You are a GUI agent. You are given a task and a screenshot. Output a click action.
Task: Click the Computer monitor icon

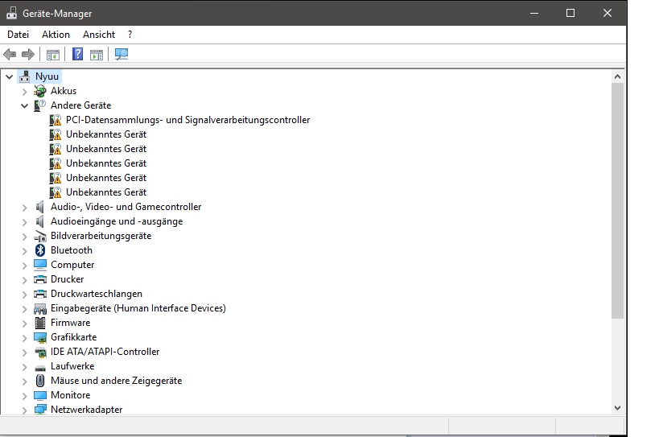[x=40, y=265]
